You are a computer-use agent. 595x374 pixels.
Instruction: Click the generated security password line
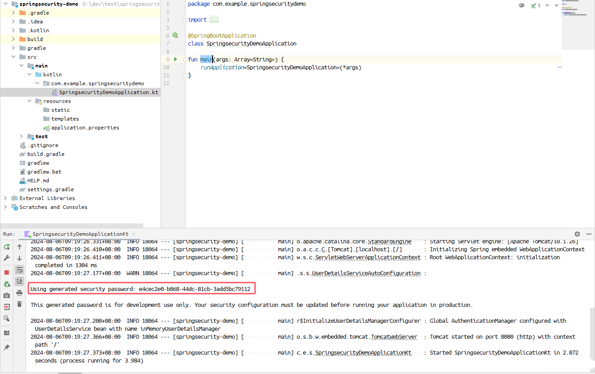point(141,289)
